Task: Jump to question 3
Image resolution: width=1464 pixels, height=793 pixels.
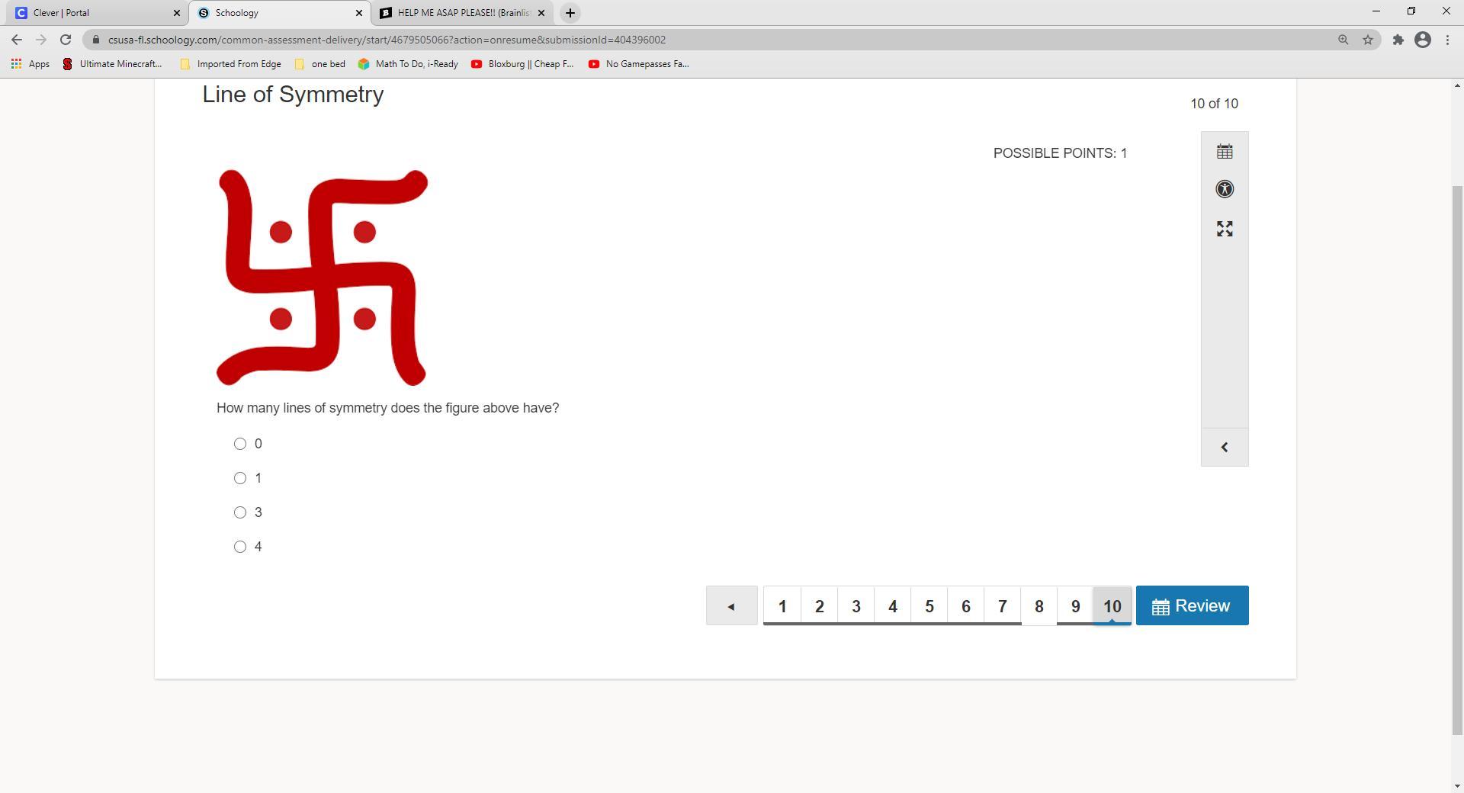Action: pyautogui.click(x=856, y=606)
